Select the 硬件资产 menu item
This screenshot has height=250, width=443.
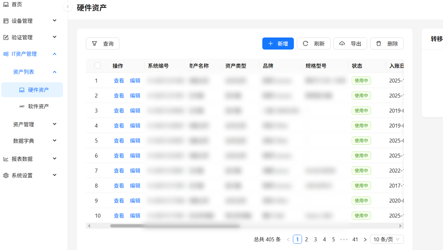click(x=38, y=90)
